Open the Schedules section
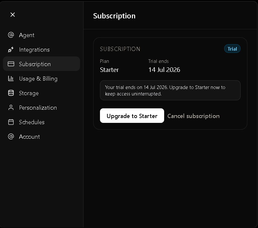Viewport: 258px width, 228px height. click(x=42, y=122)
